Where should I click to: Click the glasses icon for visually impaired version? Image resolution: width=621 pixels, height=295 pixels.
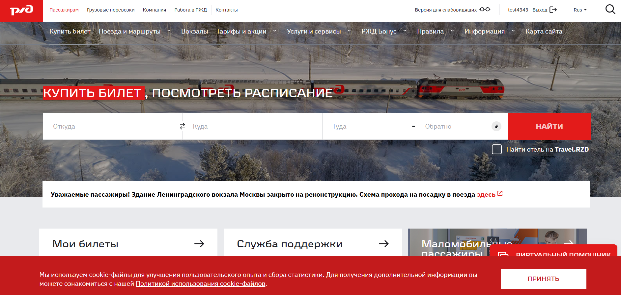click(x=485, y=10)
